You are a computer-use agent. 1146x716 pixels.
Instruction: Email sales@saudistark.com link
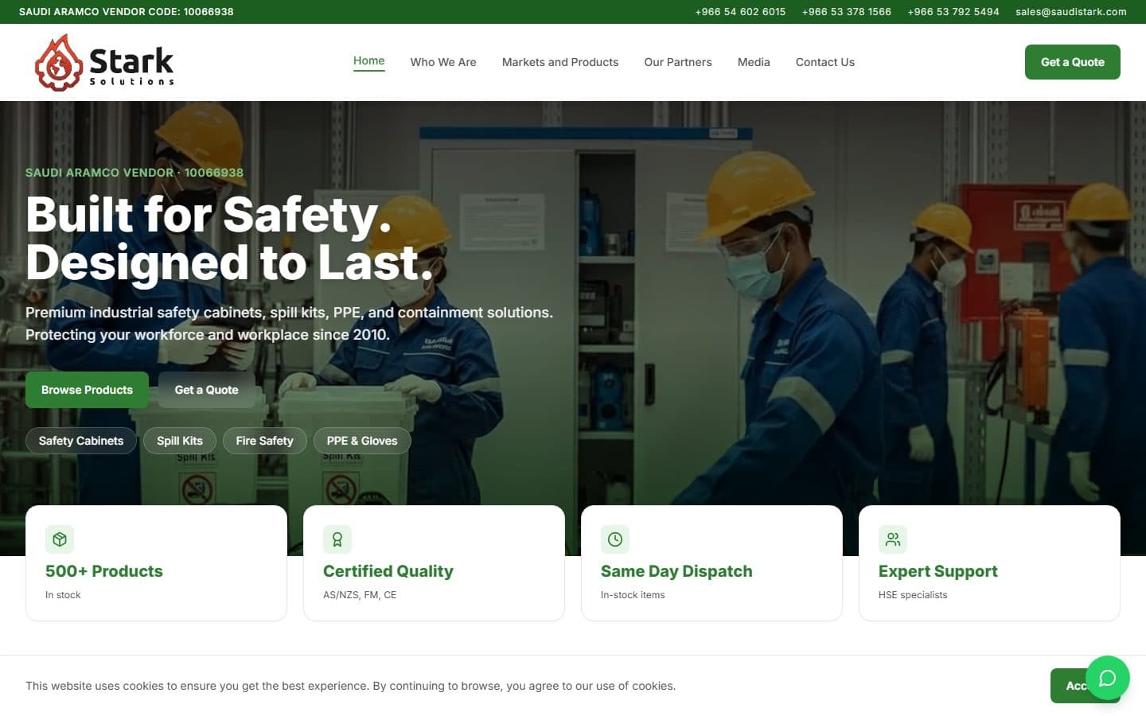tap(1071, 12)
